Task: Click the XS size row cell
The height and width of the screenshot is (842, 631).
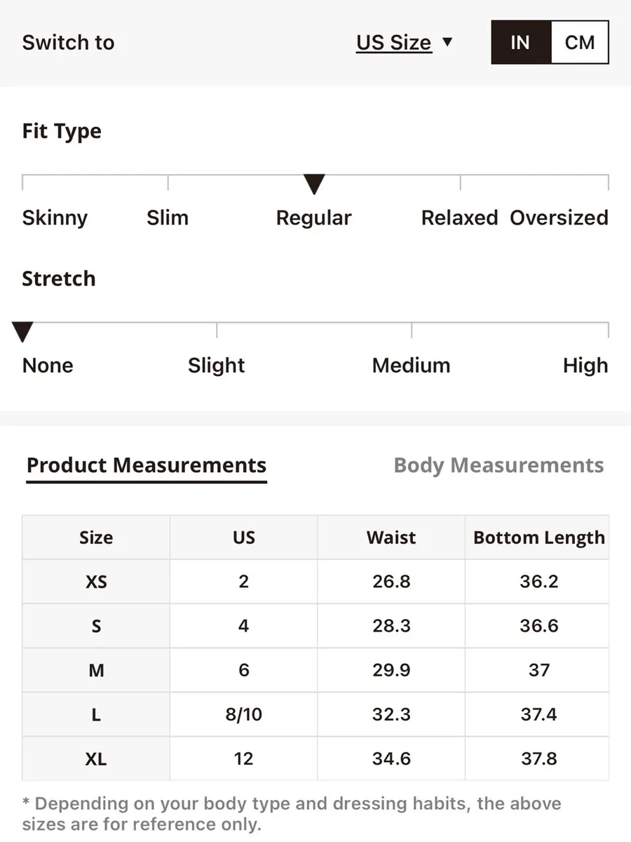Action: click(96, 582)
